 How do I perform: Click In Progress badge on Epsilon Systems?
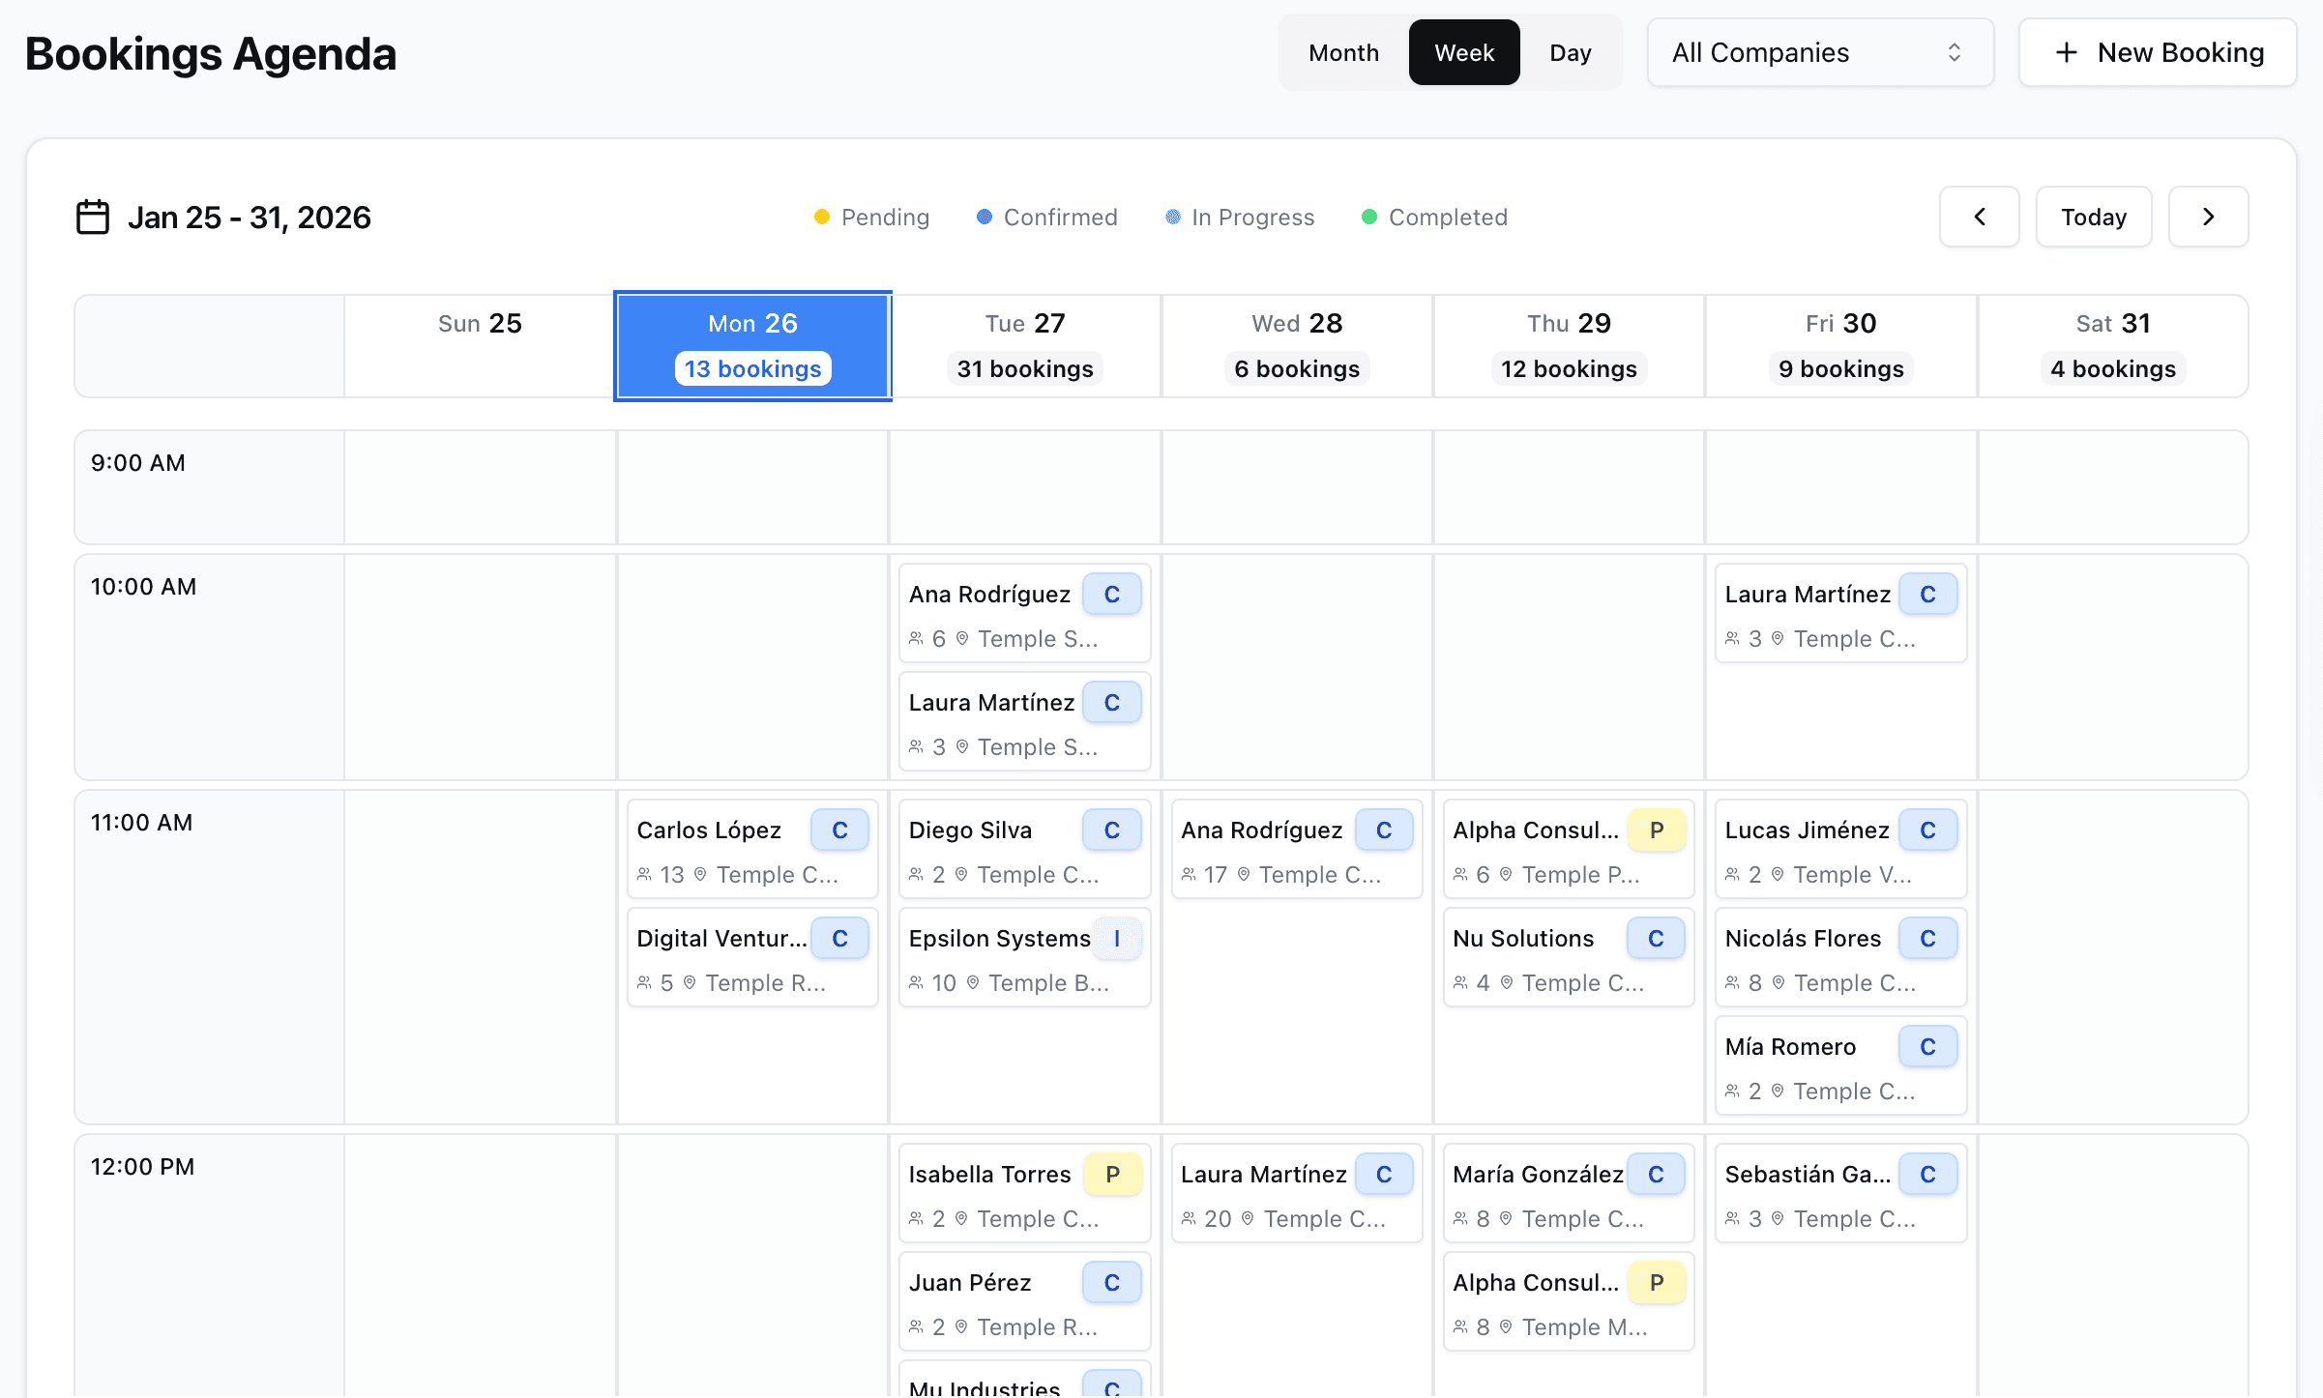point(1116,938)
